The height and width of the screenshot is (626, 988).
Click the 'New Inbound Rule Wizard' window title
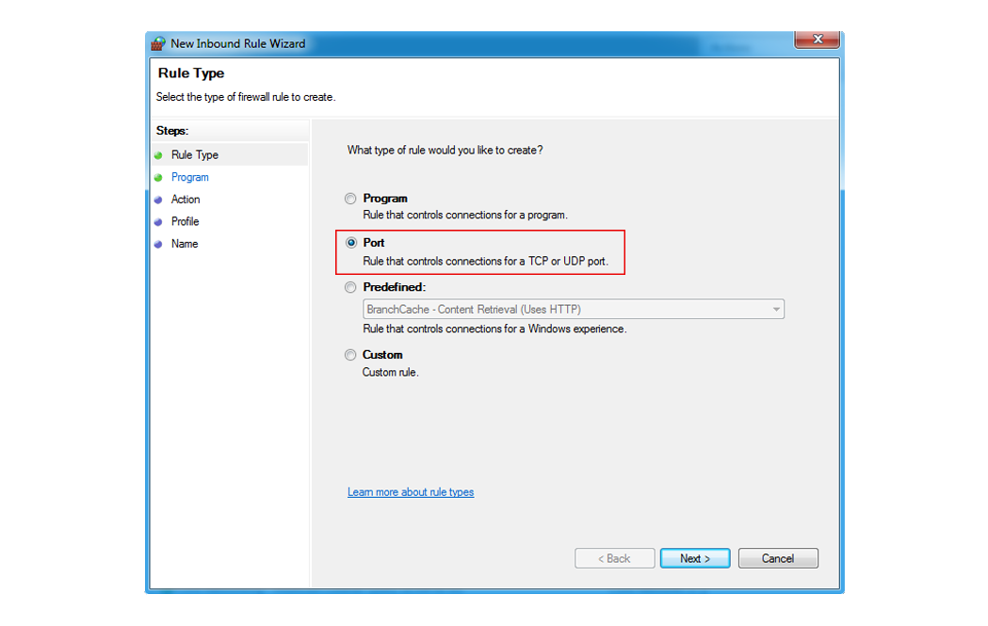pos(238,44)
